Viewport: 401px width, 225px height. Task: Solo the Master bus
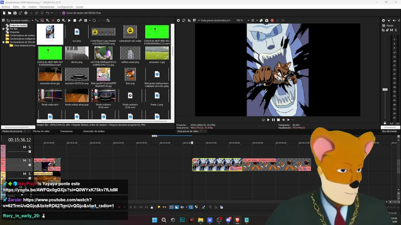click(x=396, y=30)
